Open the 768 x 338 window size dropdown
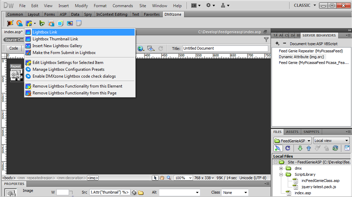The height and width of the screenshot is (197, 352). click(204, 178)
